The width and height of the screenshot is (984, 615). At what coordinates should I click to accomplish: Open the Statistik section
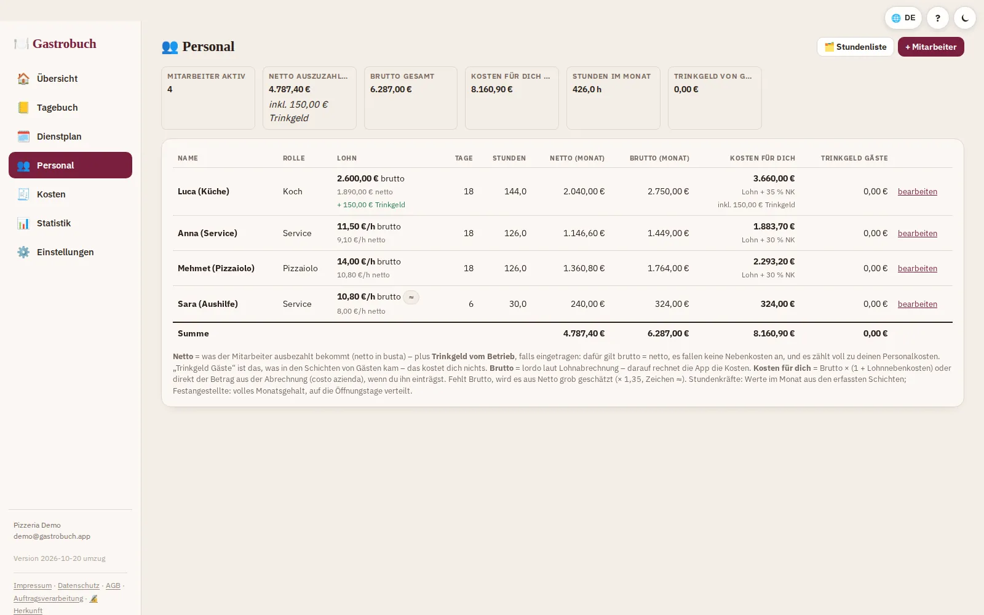click(70, 223)
